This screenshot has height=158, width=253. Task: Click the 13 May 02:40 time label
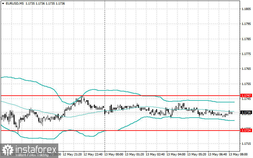[155, 154]
